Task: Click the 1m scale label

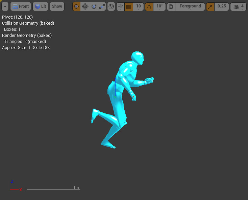Action: pyautogui.click(x=76, y=187)
